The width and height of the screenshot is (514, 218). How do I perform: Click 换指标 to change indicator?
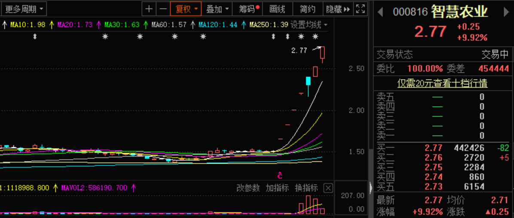(x=306, y=188)
